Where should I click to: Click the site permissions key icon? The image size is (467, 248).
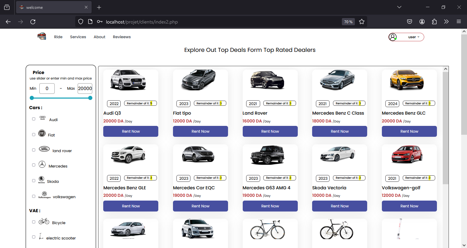click(x=99, y=21)
